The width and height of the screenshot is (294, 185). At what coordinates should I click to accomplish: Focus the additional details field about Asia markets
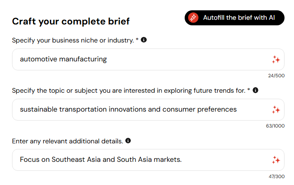pyautogui.click(x=138, y=160)
